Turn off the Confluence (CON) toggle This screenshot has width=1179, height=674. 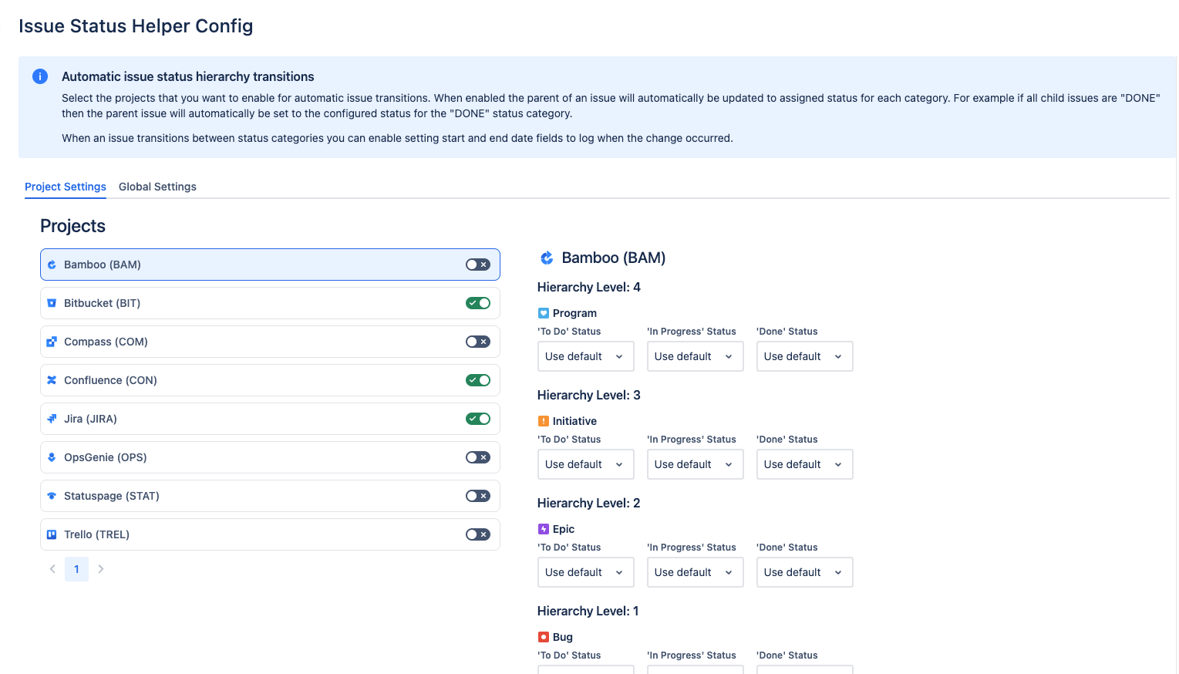pyautogui.click(x=478, y=380)
